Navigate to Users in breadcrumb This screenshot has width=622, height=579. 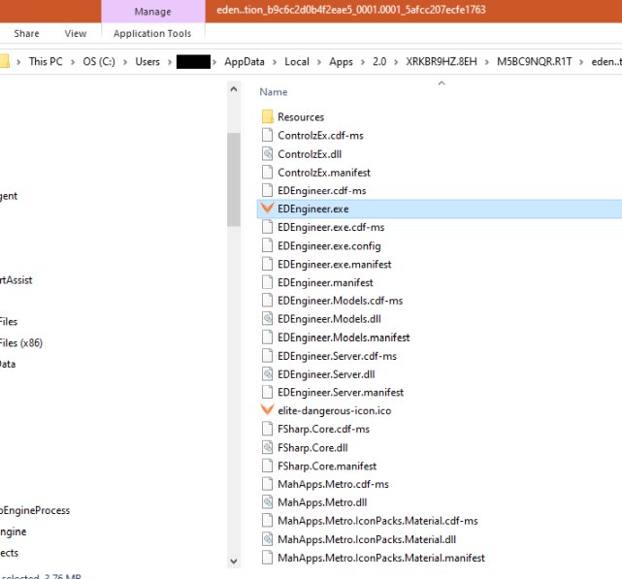[147, 61]
